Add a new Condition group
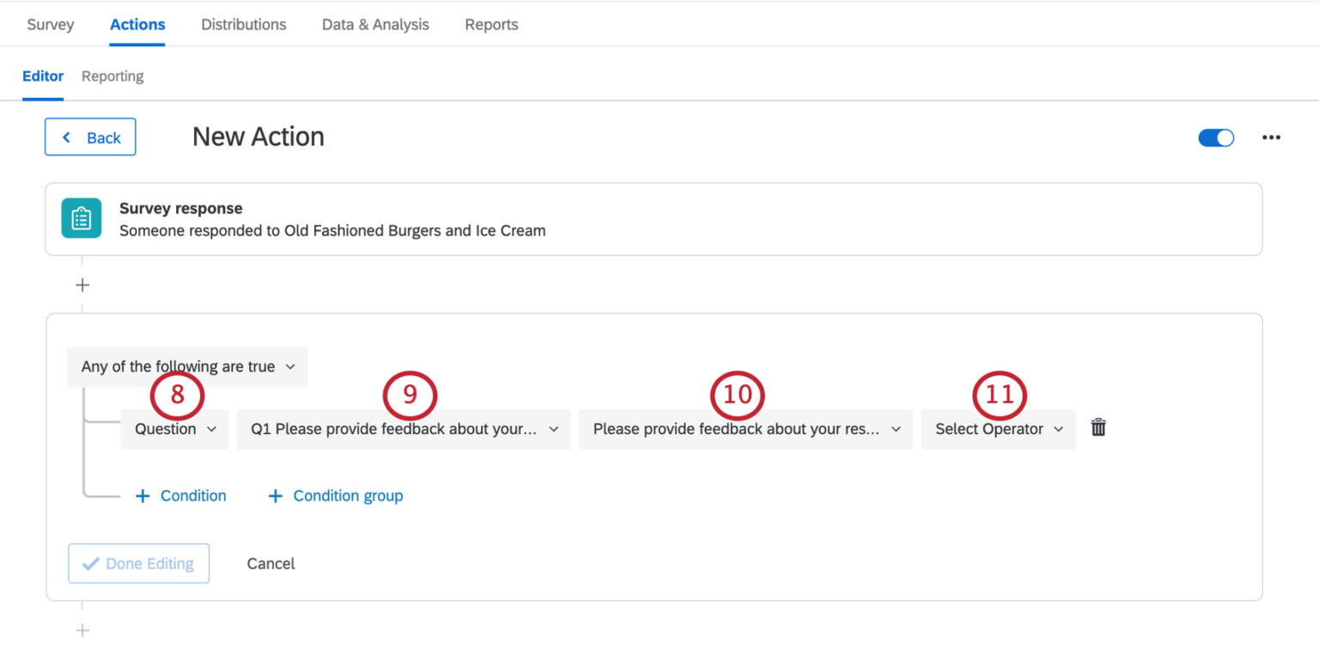This screenshot has height=659, width=1319. point(336,496)
